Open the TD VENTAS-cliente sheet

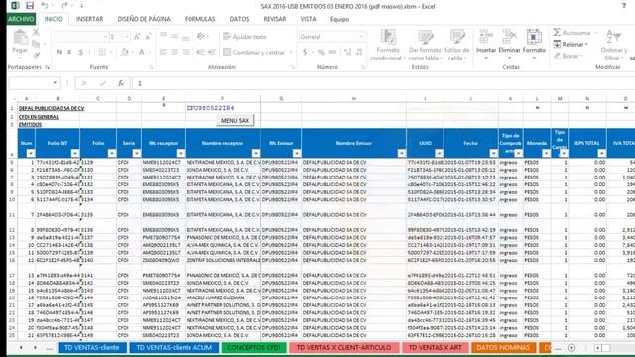(x=92, y=347)
